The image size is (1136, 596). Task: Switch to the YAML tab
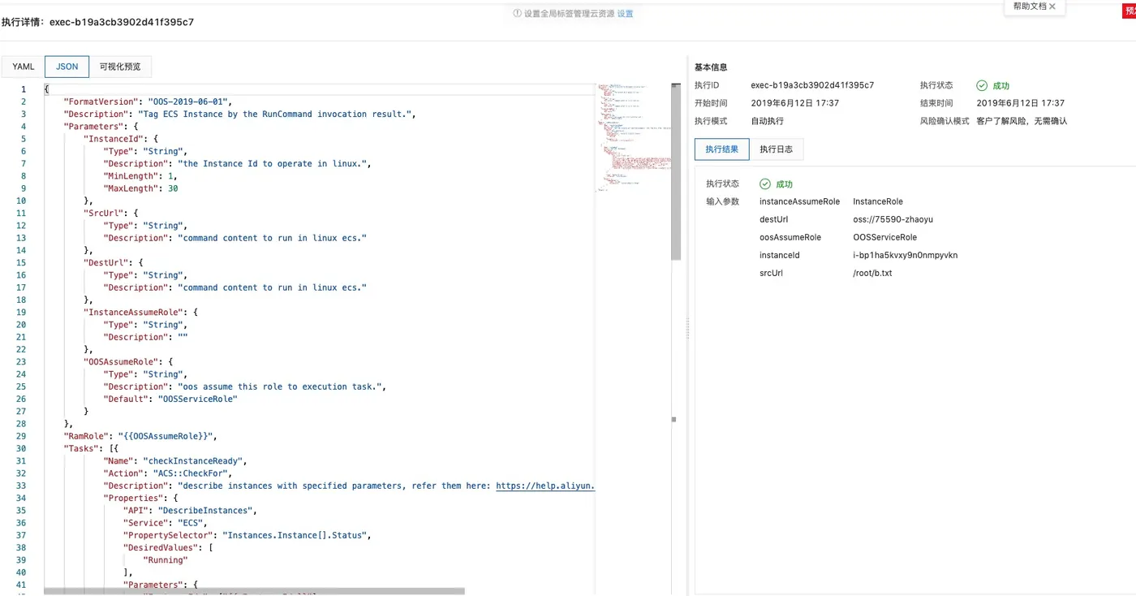pyautogui.click(x=24, y=67)
